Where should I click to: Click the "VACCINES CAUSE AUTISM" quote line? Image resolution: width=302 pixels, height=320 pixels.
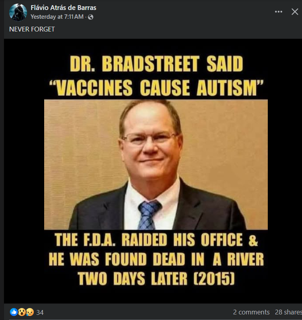tap(156, 87)
